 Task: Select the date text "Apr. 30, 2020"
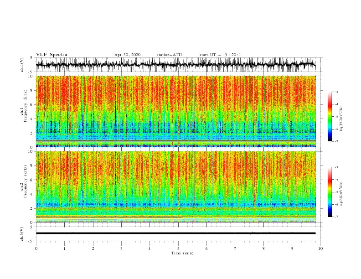(127, 55)
